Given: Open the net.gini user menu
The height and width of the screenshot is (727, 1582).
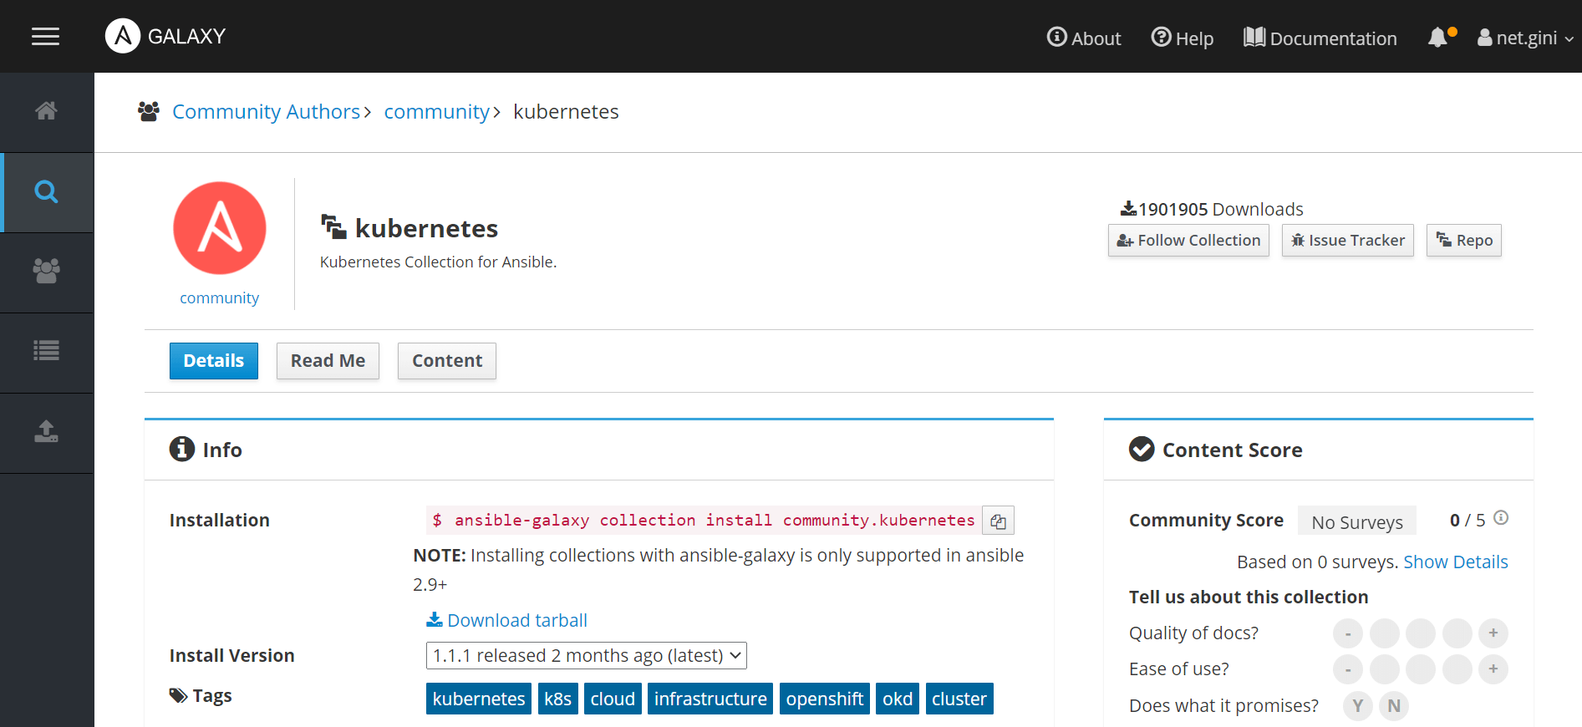Looking at the screenshot, I should point(1525,38).
